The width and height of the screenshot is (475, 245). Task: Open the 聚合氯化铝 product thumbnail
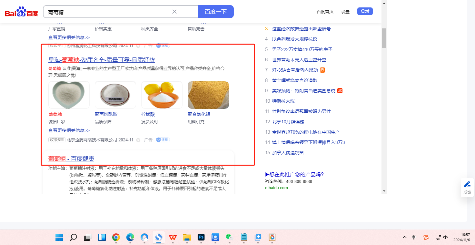208,95
